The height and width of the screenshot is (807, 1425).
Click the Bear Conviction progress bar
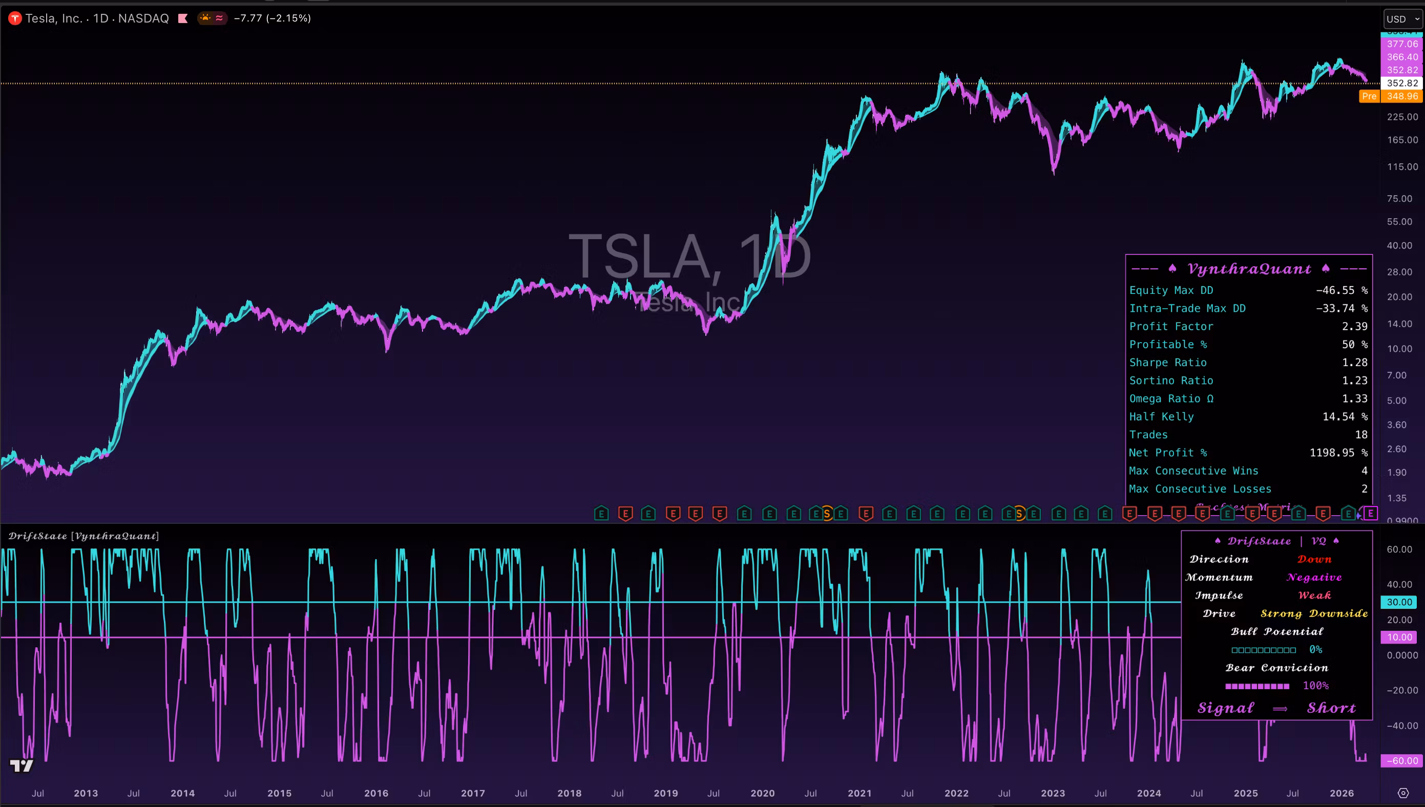point(1257,686)
